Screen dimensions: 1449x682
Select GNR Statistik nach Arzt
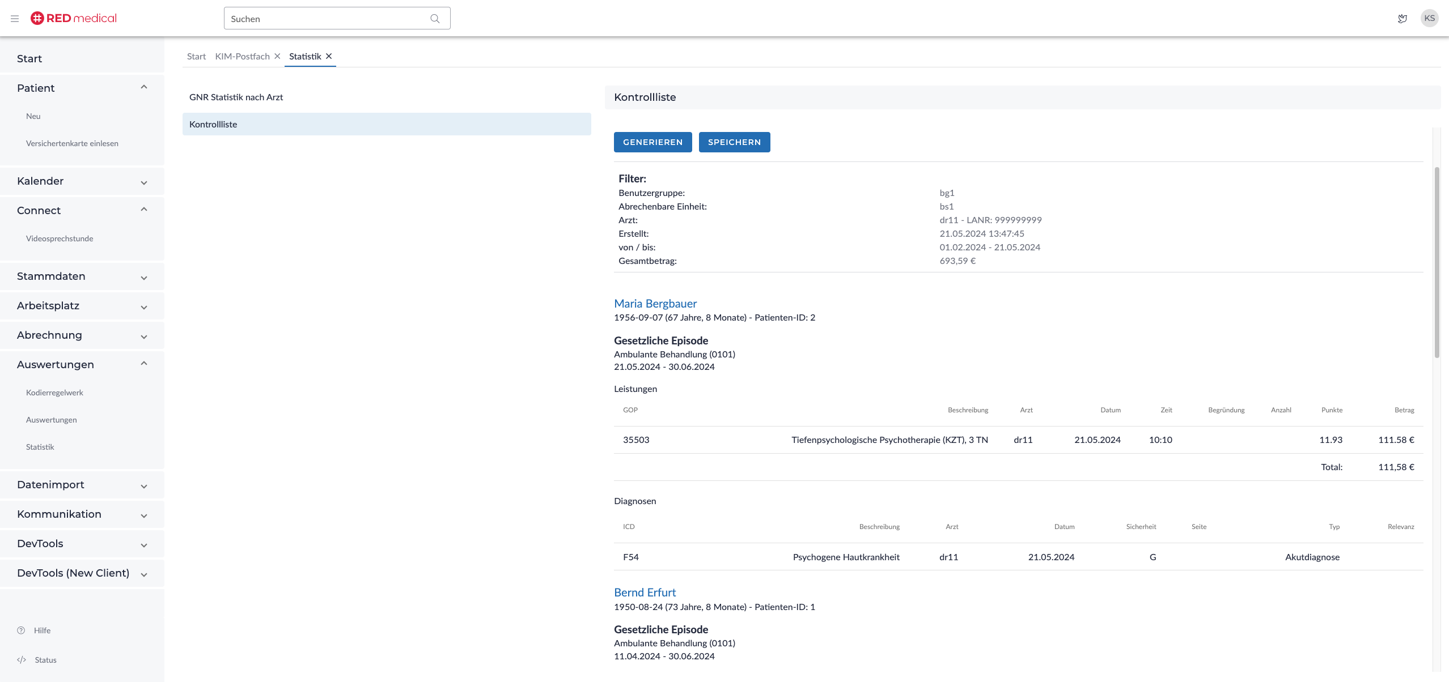pos(236,97)
